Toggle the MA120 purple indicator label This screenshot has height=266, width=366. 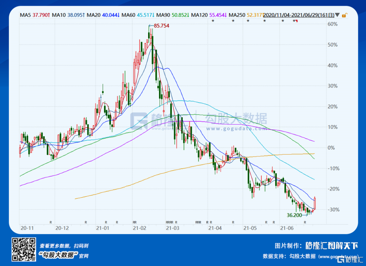[199, 15]
